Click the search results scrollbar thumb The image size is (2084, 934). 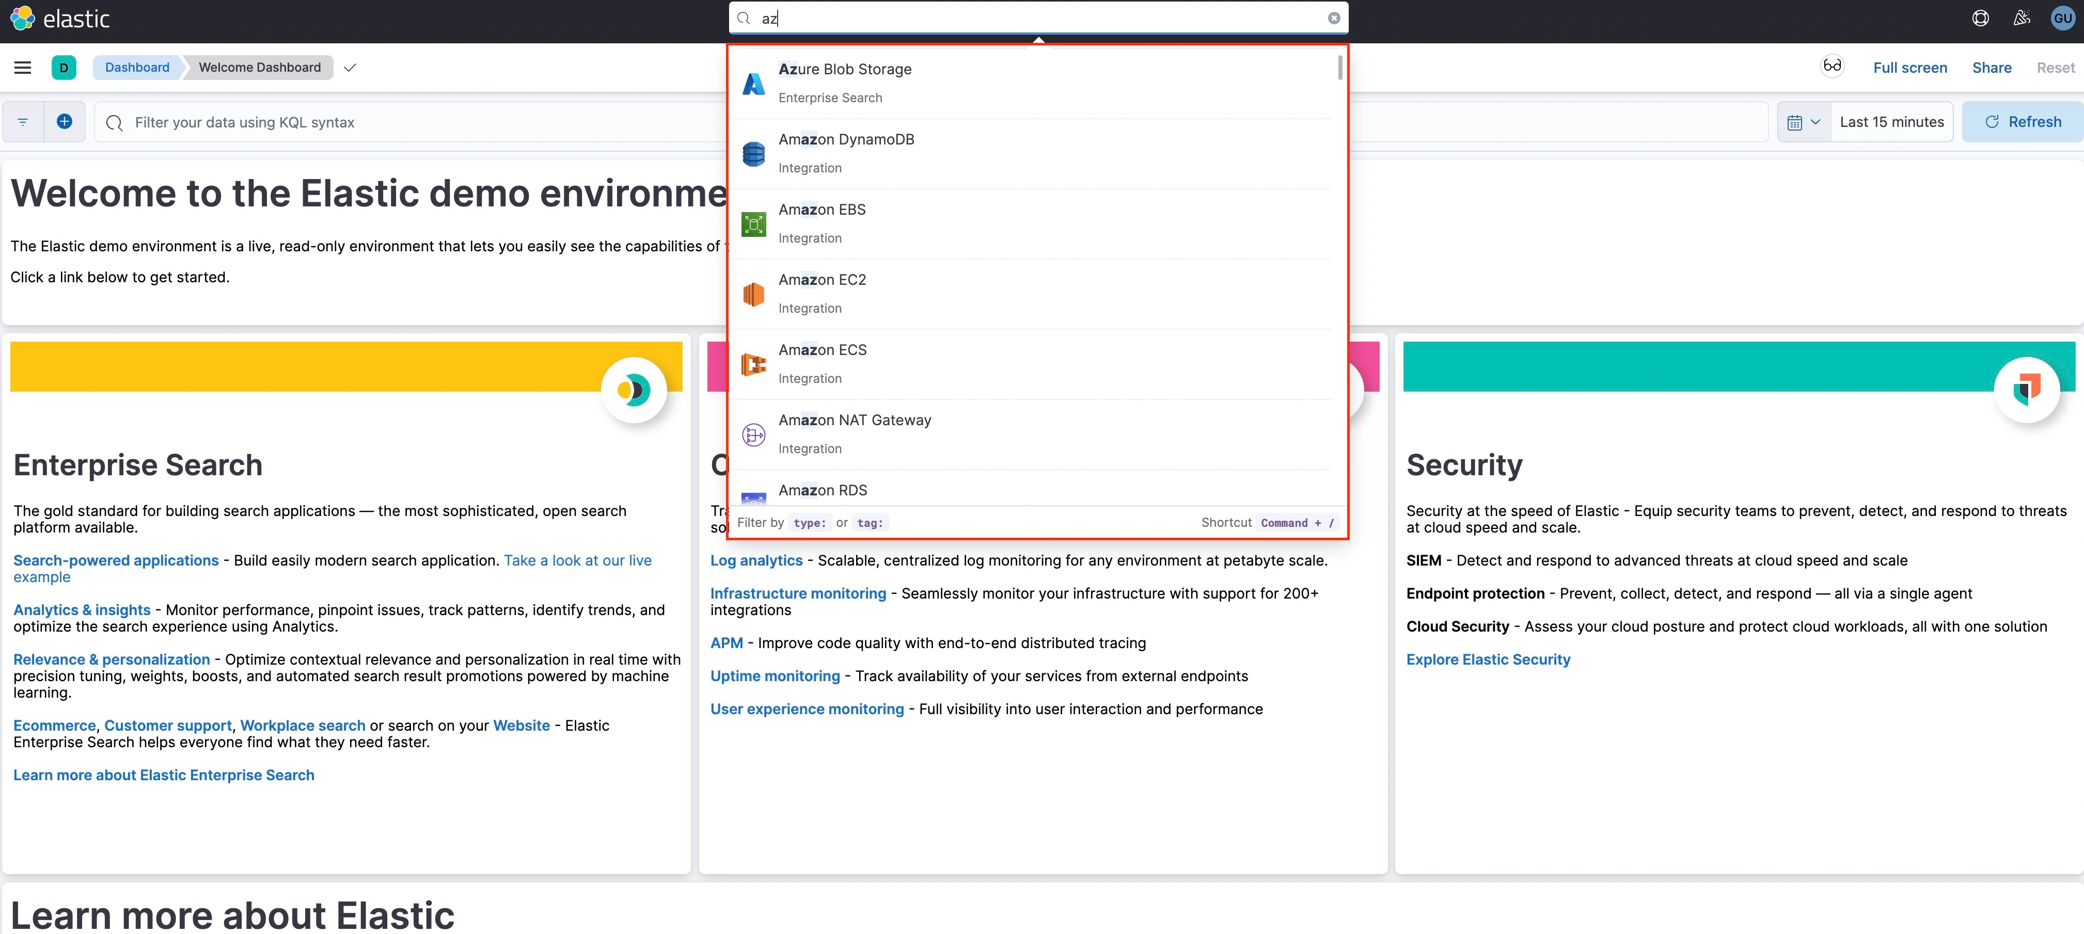tap(1340, 68)
